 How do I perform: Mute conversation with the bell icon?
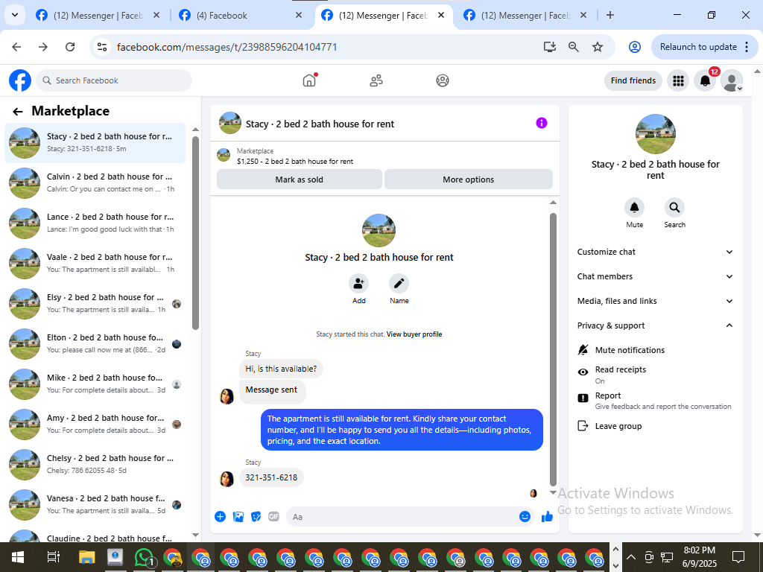pyautogui.click(x=635, y=208)
